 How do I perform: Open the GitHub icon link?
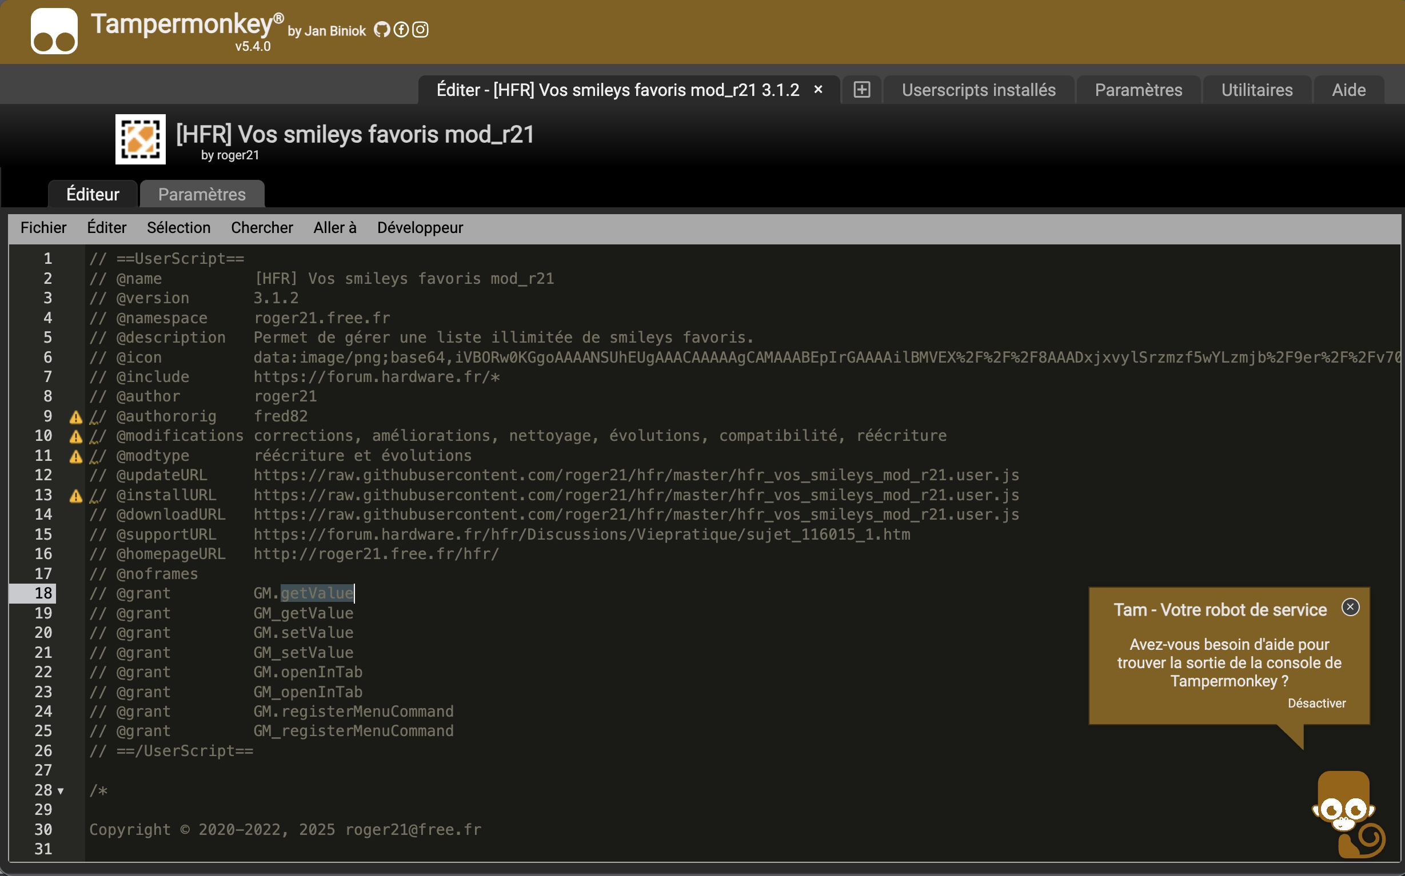[382, 30]
